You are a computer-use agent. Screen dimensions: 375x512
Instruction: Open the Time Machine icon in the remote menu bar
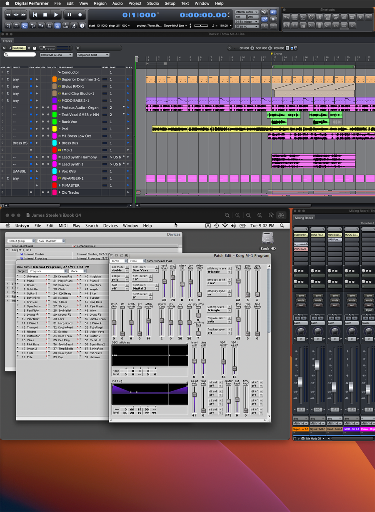coord(216,226)
